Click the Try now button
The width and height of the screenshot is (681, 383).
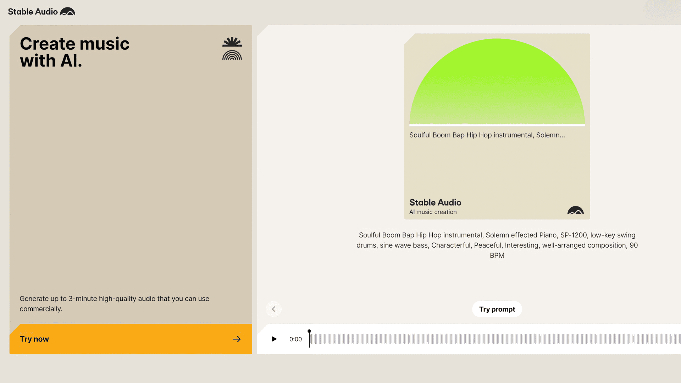131,339
